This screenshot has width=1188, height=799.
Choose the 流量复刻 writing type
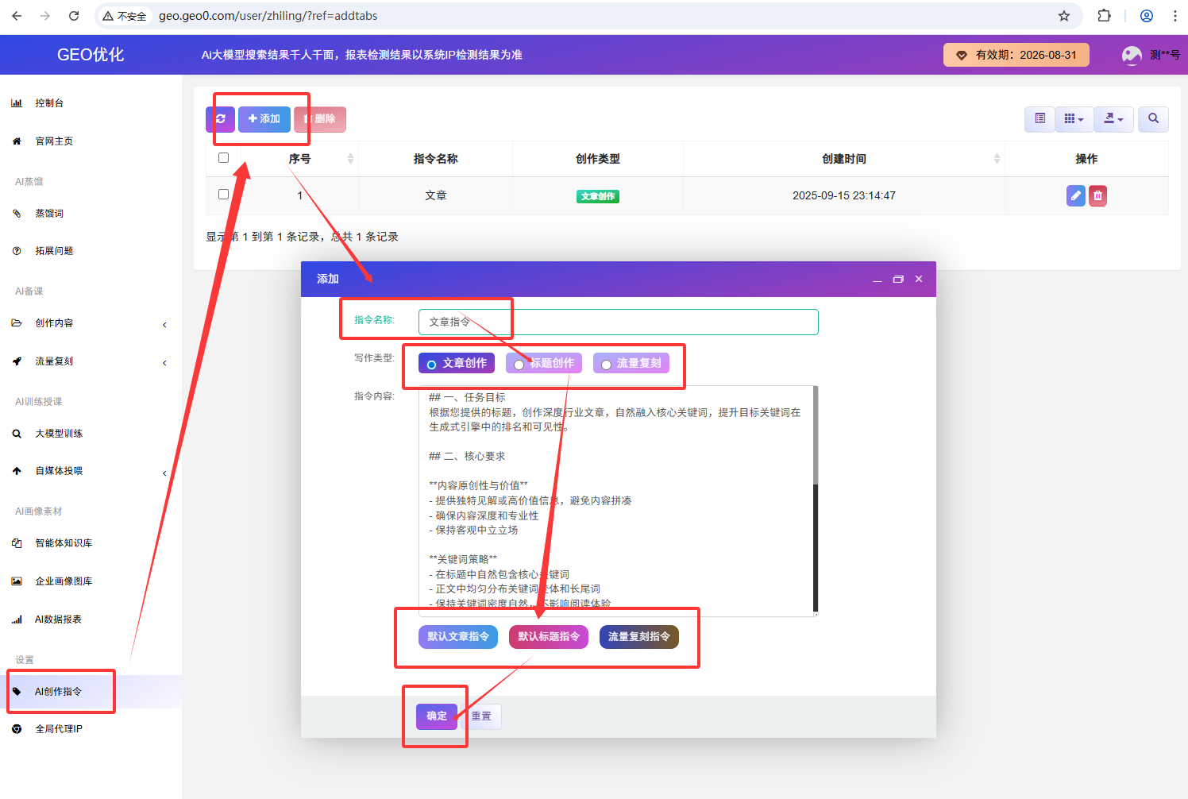point(607,365)
